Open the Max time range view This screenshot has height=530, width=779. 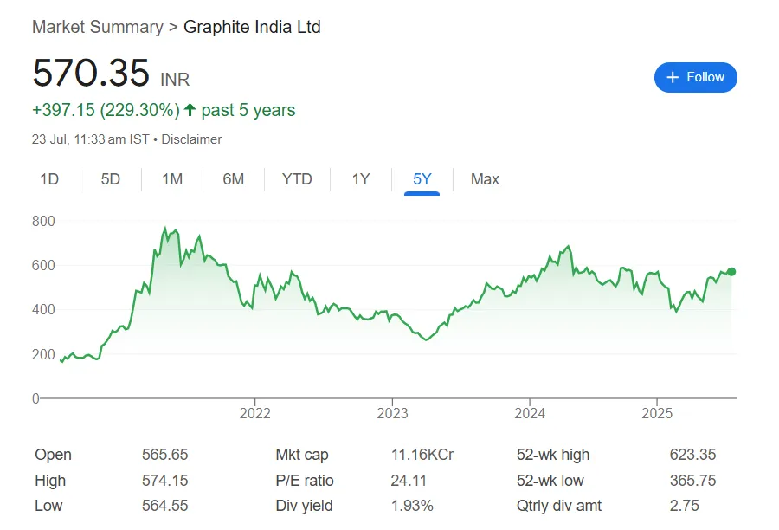484,179
